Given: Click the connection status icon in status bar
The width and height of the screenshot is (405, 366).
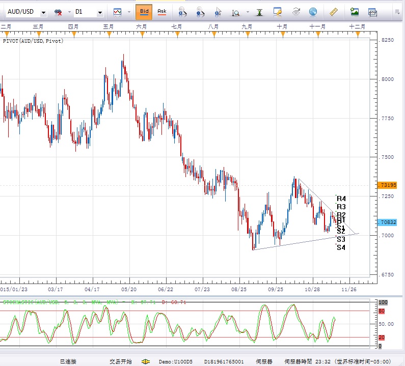Looking at the screenshot, I should [x=146, y=361].
